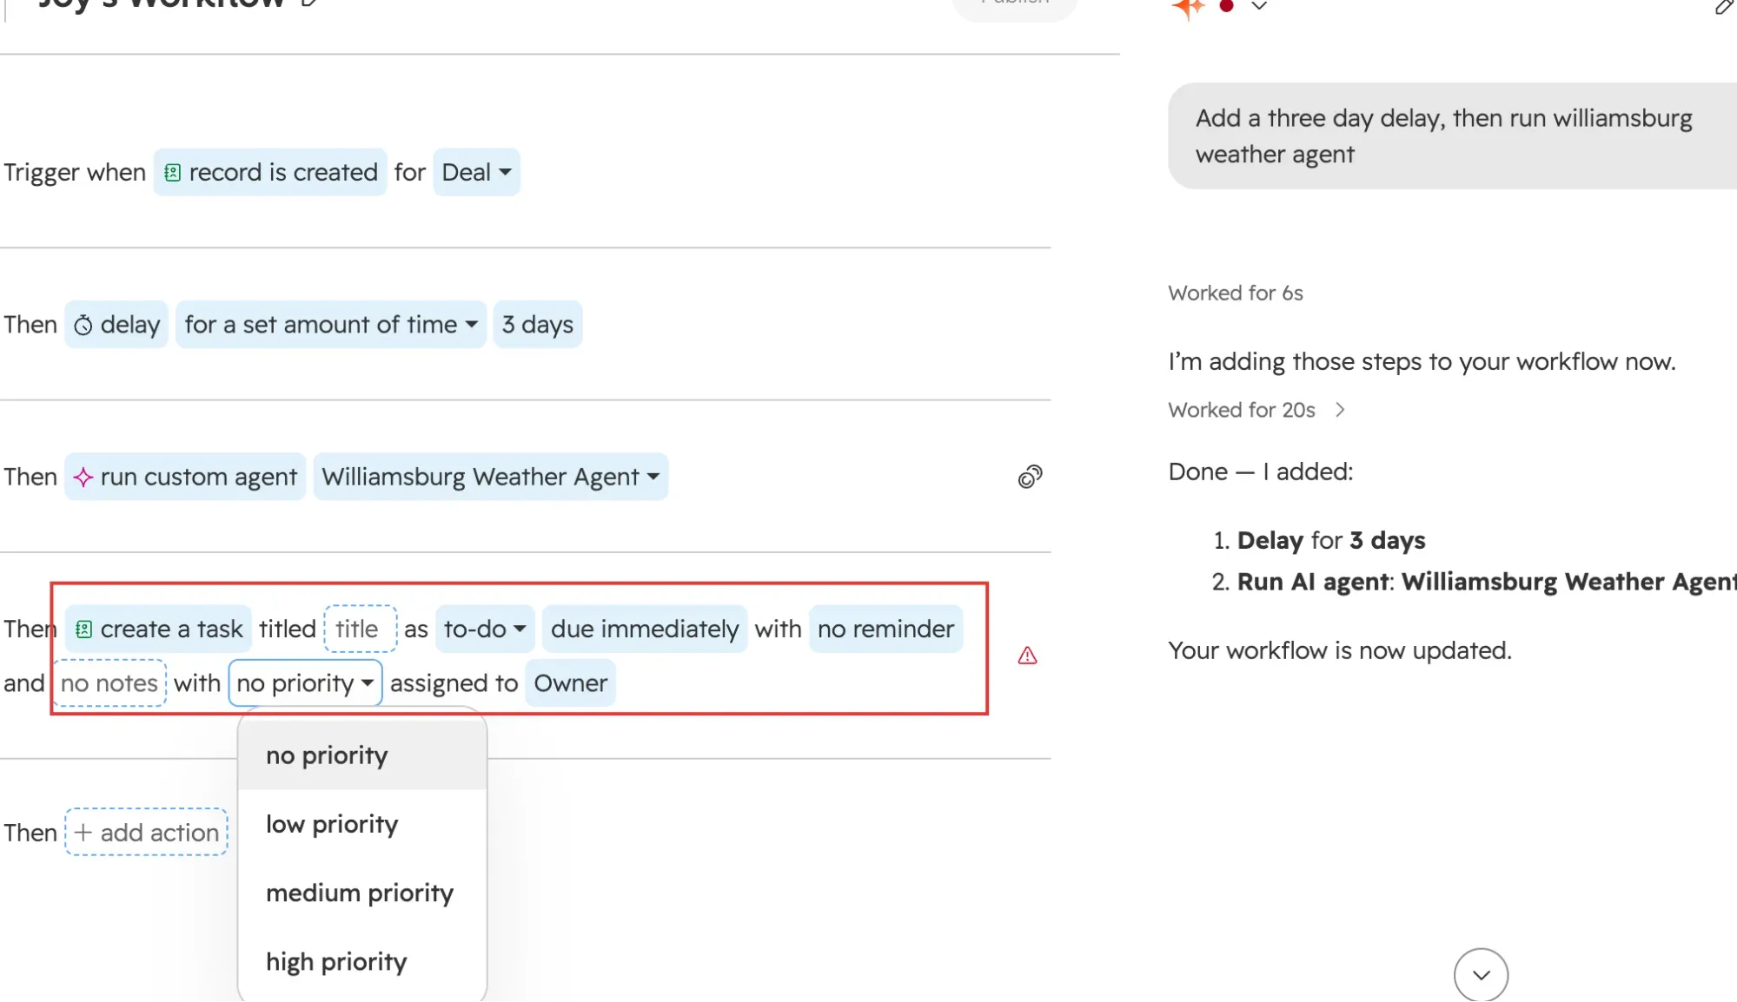Click the no reminder chip

coord(885,629)
